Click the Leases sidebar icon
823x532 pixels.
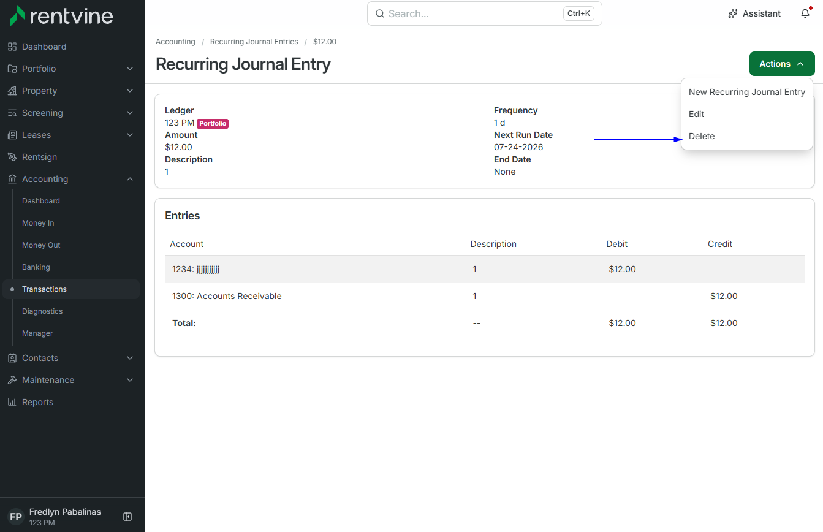click(12, 135)
